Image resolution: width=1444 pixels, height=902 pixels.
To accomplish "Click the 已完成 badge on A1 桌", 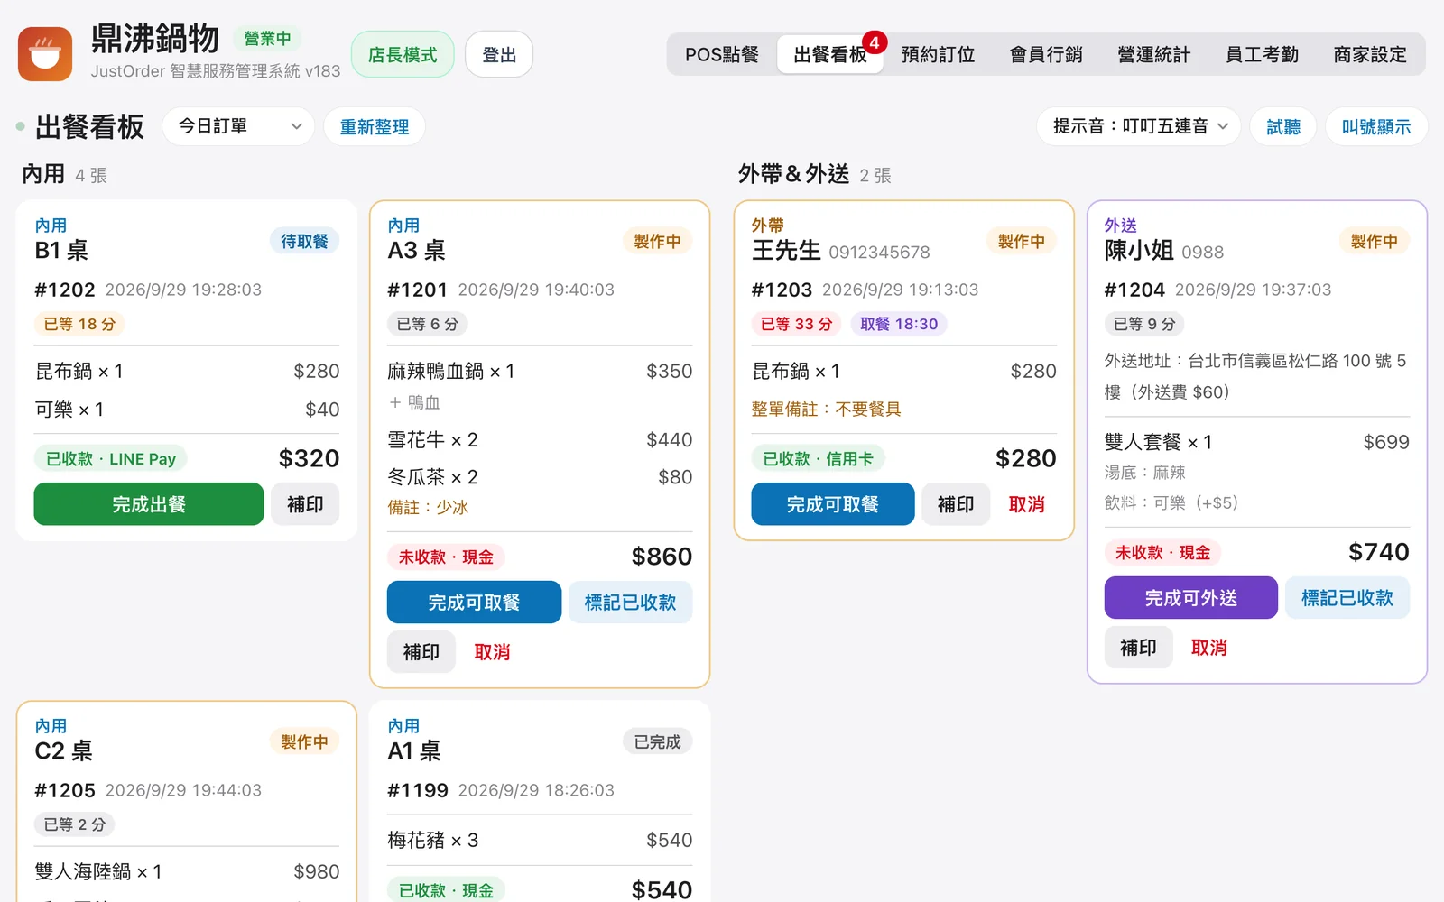I will (x=657, y=741).
